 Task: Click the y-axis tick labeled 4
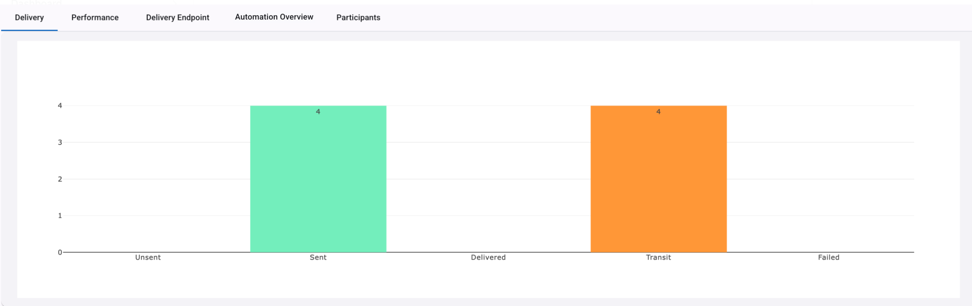coord(60,105)
